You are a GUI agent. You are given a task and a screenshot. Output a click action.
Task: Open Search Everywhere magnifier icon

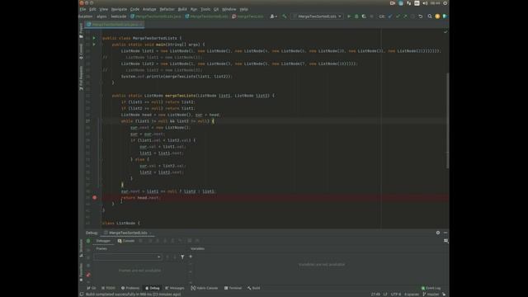click(430, 16)
